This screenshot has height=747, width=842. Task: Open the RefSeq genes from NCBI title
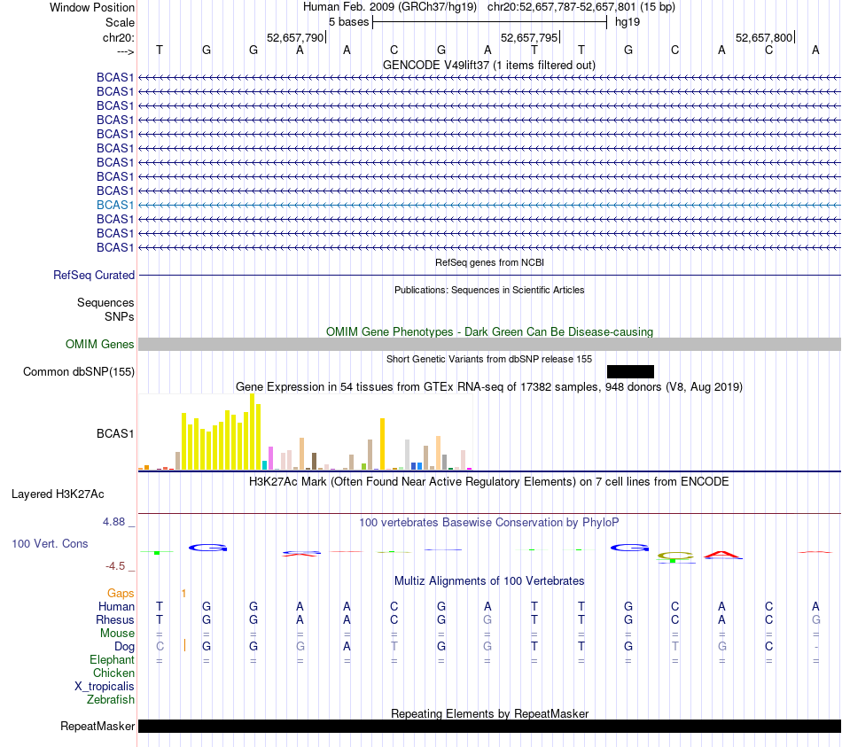click(x=489, y=262)
